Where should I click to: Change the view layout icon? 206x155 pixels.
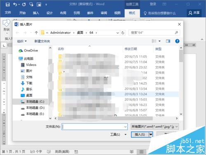point(154,41)
